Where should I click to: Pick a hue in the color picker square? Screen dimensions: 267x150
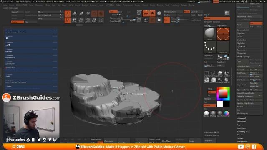(223, 94)
